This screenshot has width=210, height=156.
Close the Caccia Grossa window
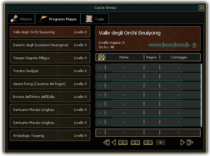click(201, 8)
